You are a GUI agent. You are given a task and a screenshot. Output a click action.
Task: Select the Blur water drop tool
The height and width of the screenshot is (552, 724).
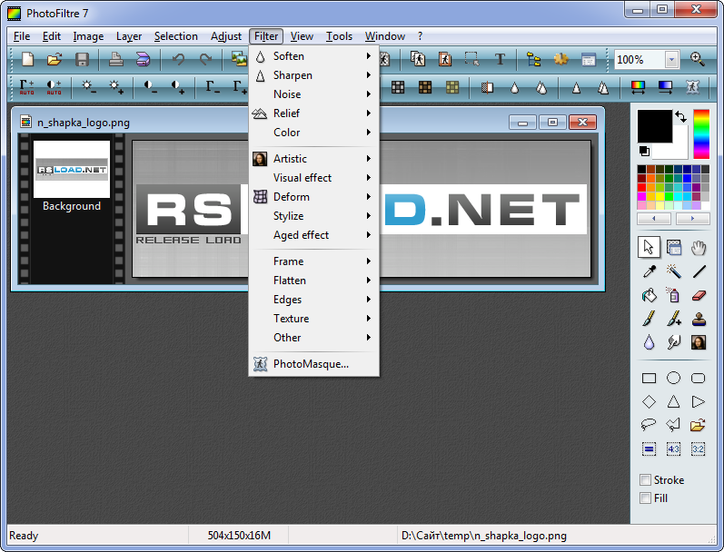coord(650,342)
